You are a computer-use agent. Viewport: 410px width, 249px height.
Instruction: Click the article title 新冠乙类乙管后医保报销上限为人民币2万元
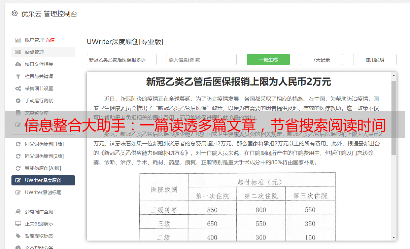pos(239,81)
